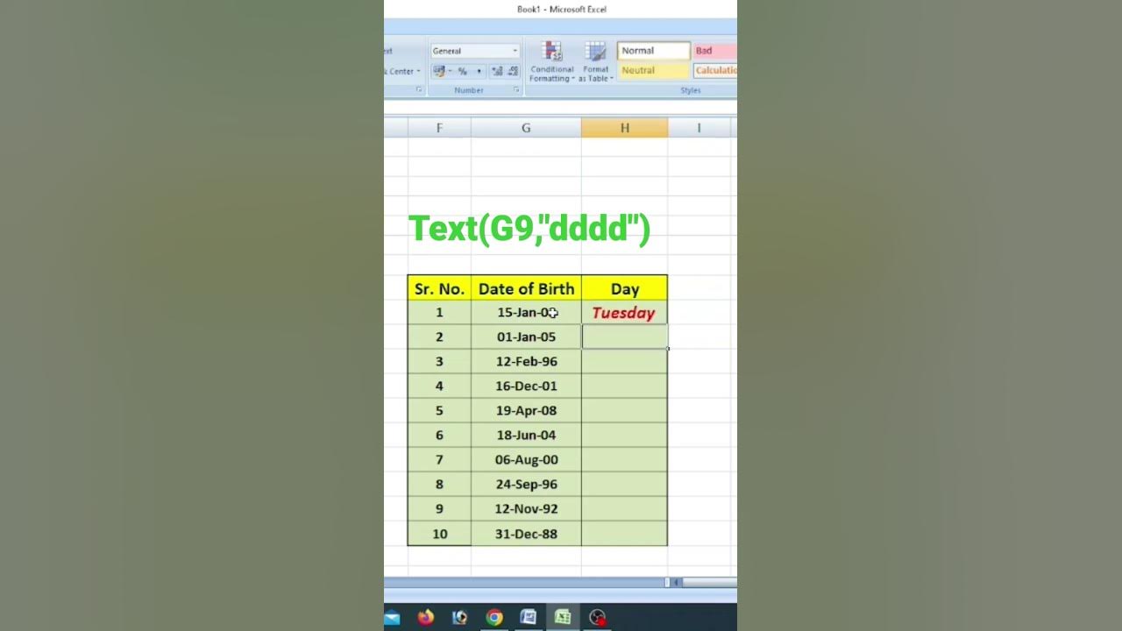This screenshot has width=1122, height=631.
Task: Switch to Microsoft Word in taskbar
Action: [x=529, y=617]
